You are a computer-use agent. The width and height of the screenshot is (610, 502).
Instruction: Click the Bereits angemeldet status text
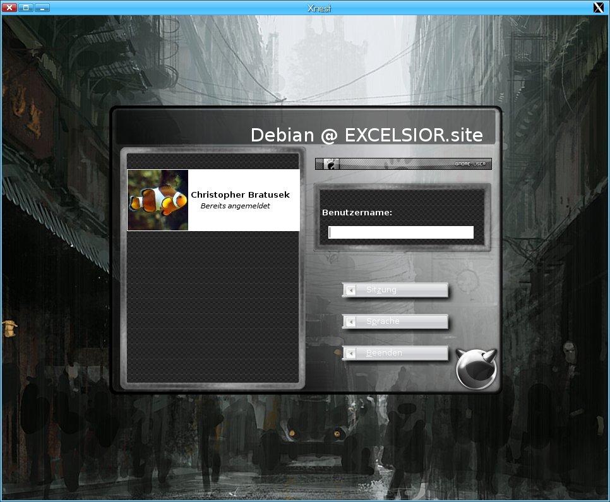click(235, 206)
